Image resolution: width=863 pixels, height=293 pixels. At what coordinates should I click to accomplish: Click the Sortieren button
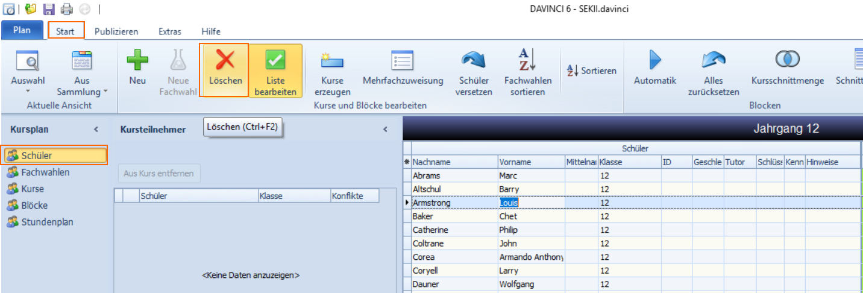592,71
